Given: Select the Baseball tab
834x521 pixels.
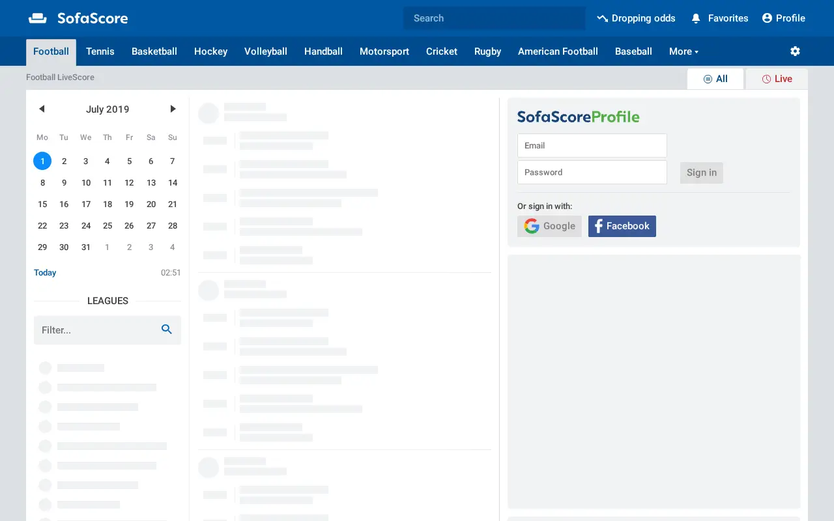Looking at the screenshot, I should (x=633, y=51).
